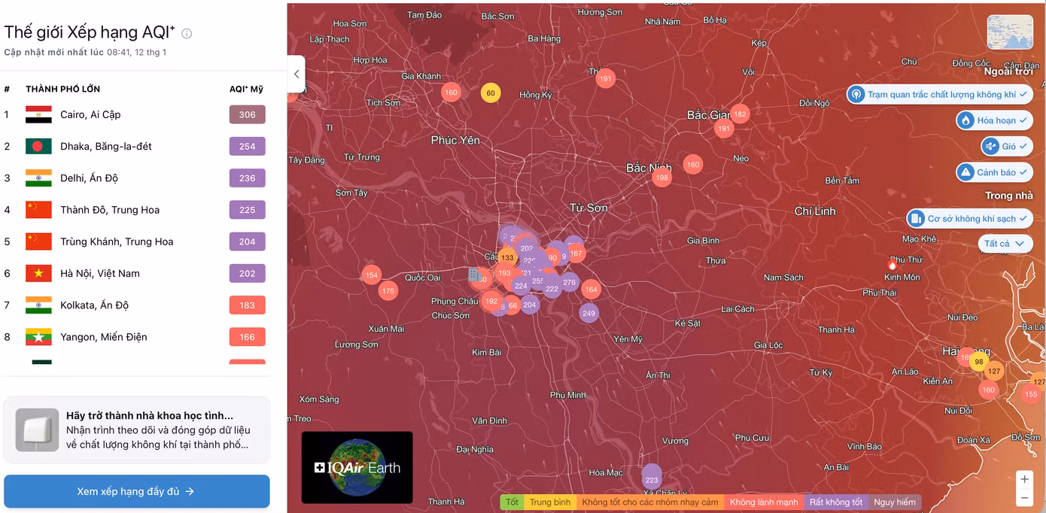Click the building icon in the Hanoi cluster
1046x513 pixels.
(474, 275)
